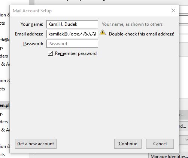
Task: Click the Double-check this email address warning text
Action: [x=142, y=34]
